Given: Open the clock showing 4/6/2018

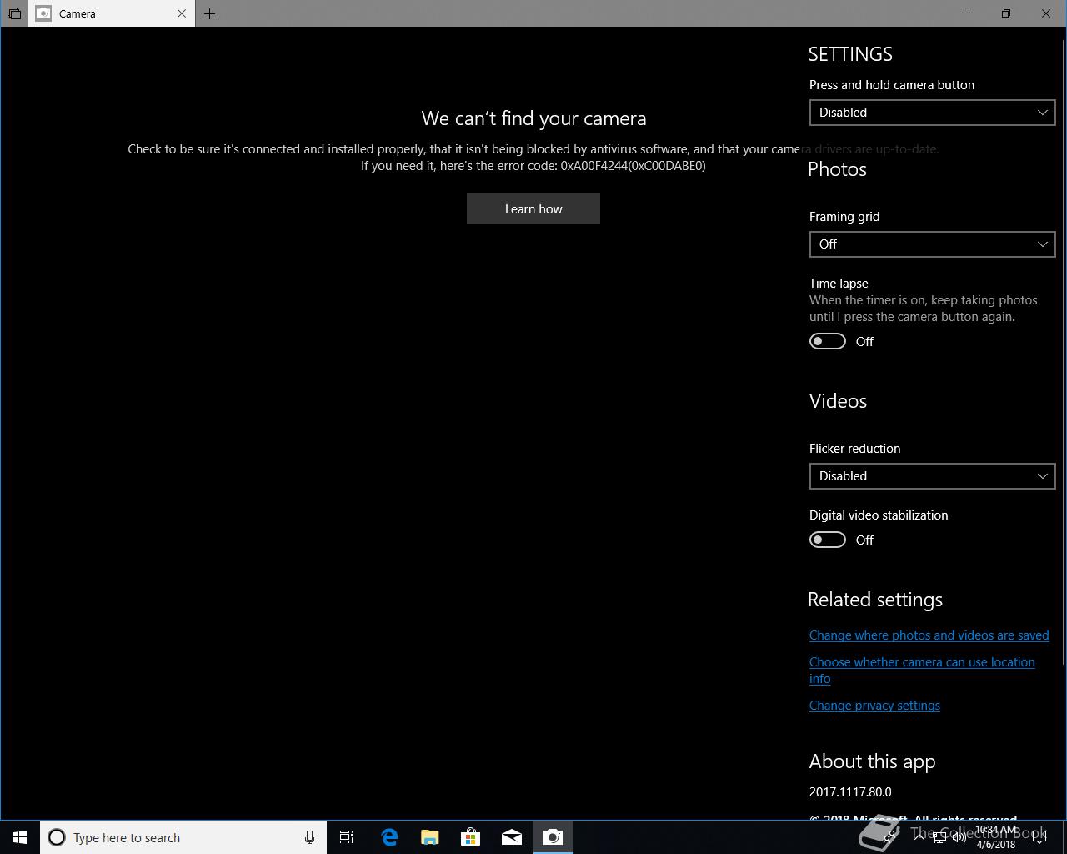Looking at the screenshot, I should coord(996,837).
